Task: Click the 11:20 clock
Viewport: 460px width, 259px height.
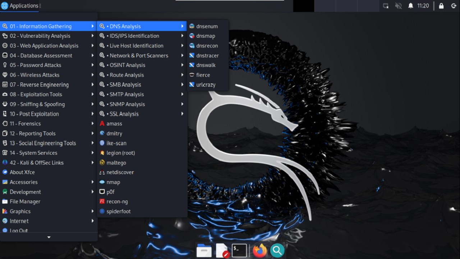Action: pyautogui.click(x=423, y=6)
